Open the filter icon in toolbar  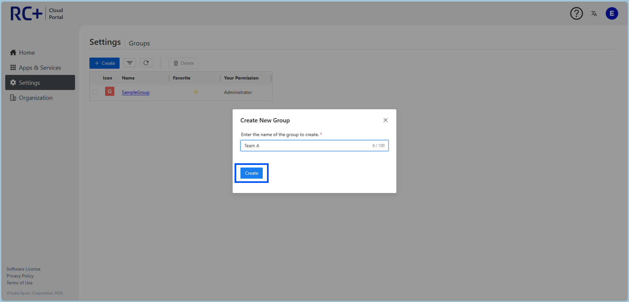pos(130,63)
